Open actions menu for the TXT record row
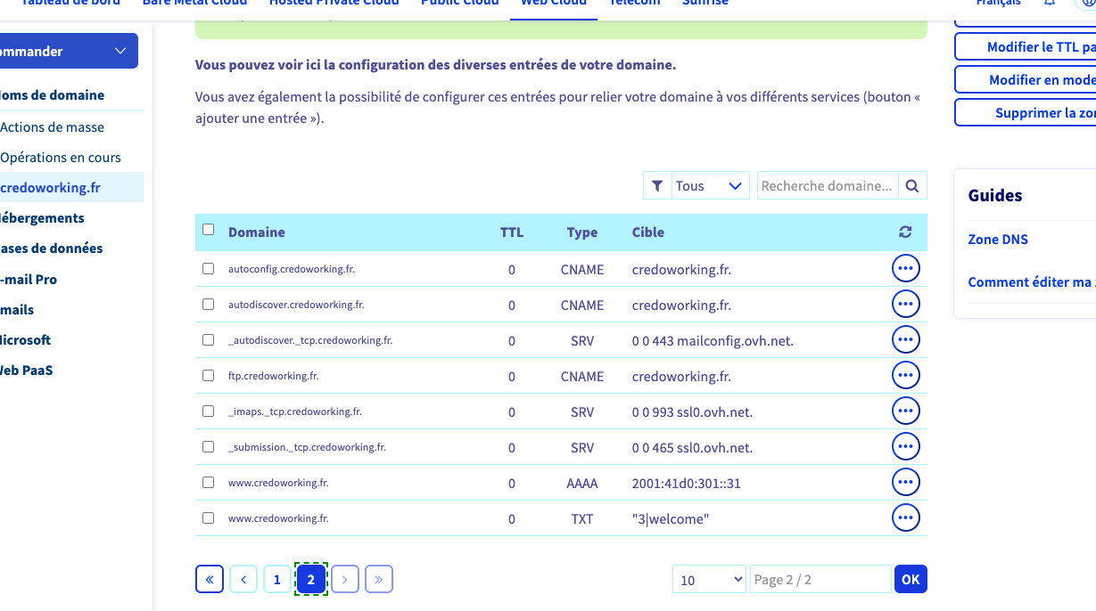Screen dimensions: 1096x611 pyautogui.click(x=906, y=518)
